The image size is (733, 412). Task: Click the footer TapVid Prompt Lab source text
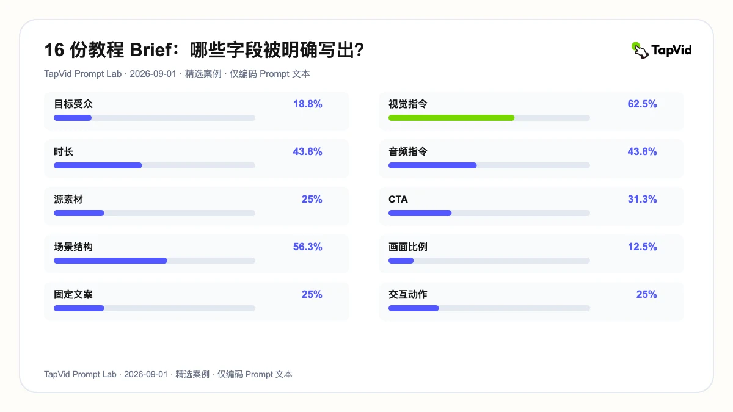click(168, 374)
